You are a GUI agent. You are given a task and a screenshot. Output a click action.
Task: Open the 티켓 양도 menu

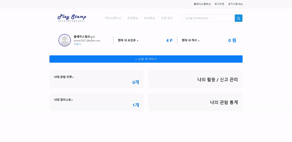coord(167,18)
